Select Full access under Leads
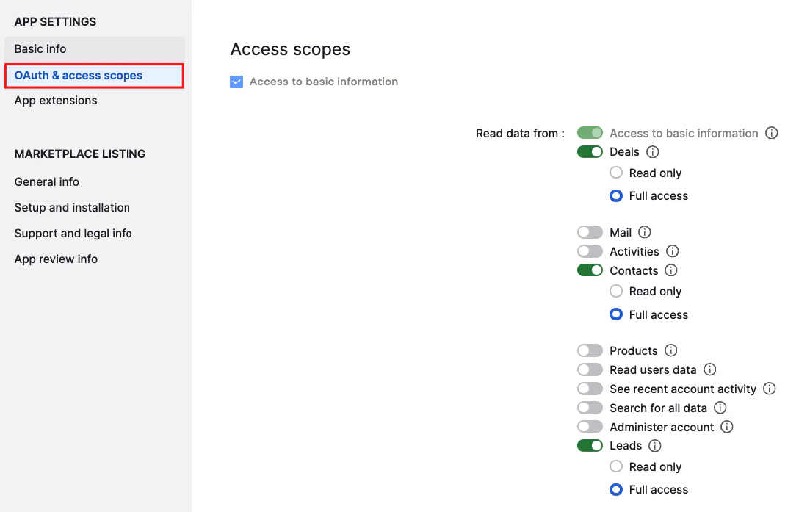 point(615,489)
